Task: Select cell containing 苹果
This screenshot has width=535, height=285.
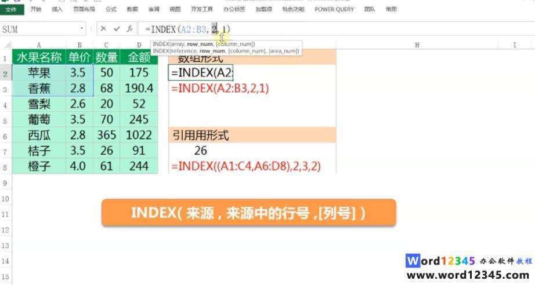Action: tap(39, 72)
